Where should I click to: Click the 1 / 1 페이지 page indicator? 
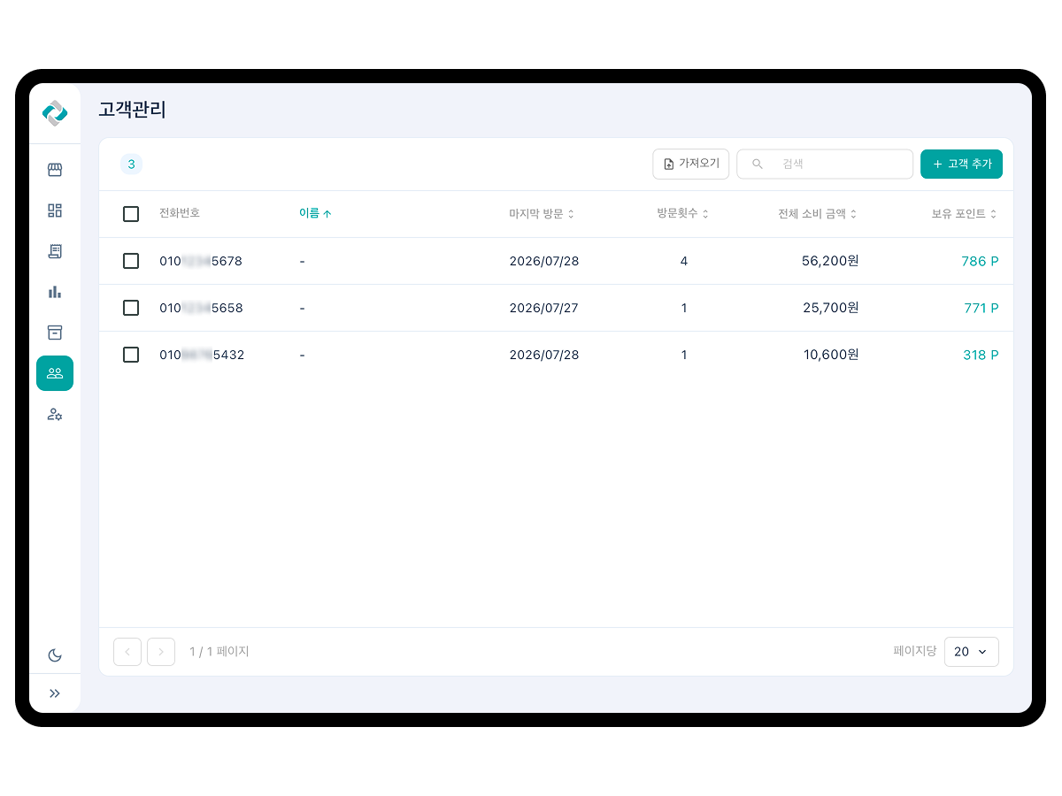pyautogui.click(x=219, y=652)
